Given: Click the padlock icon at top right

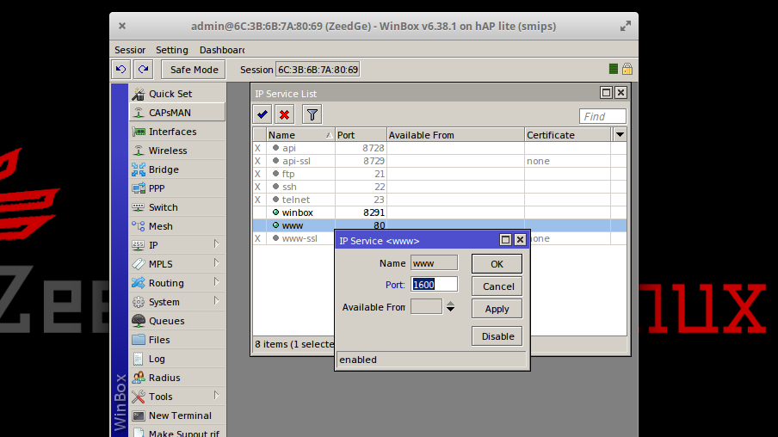Looking at the screenshot, I should (x=627, y=69).
